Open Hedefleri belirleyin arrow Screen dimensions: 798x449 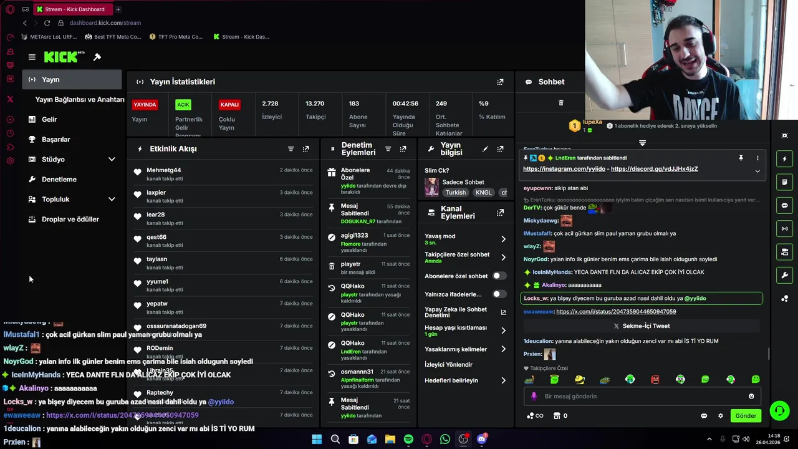503,380
